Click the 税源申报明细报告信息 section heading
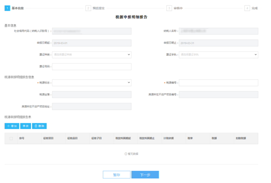 (19, 77)
